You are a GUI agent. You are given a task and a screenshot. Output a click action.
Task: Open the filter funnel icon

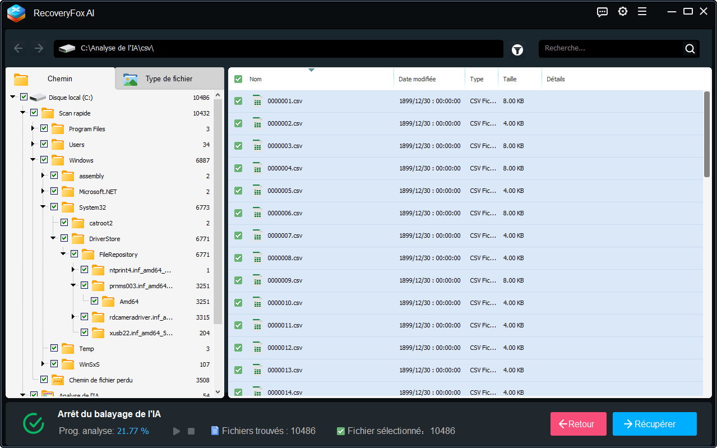click(x=517, y=50)
